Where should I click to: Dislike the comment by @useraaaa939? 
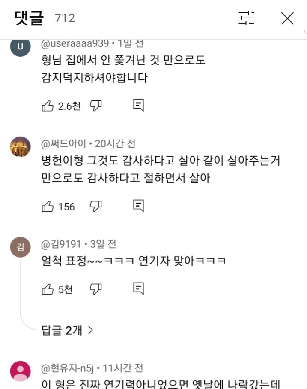pos(95,106)
